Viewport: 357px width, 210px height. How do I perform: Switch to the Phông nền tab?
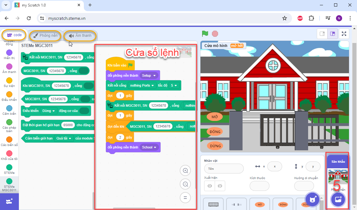click(45, 36)
